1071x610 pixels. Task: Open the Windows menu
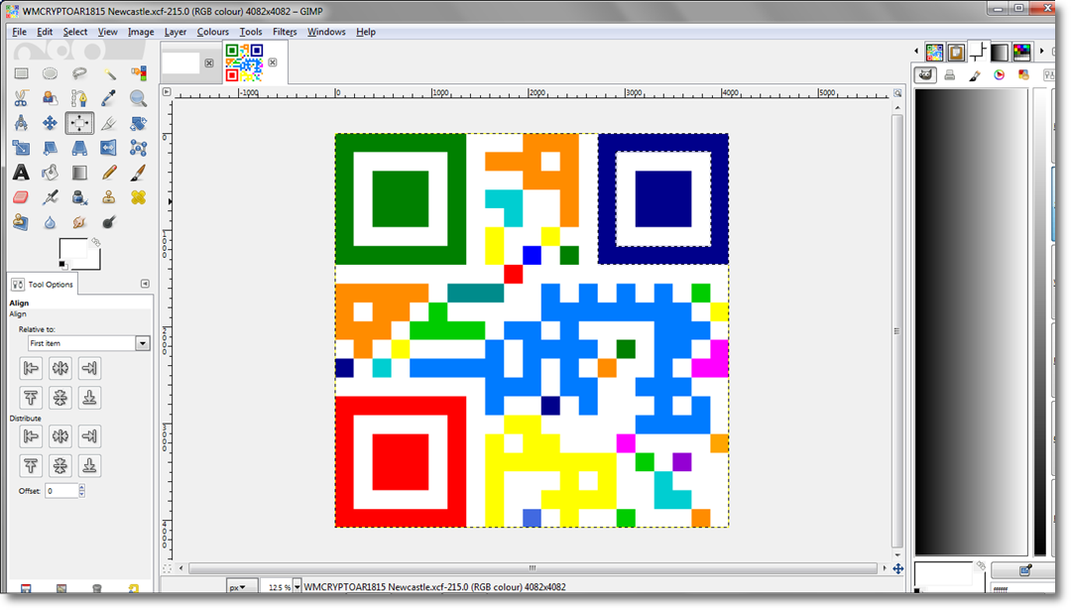coord(326,32)
